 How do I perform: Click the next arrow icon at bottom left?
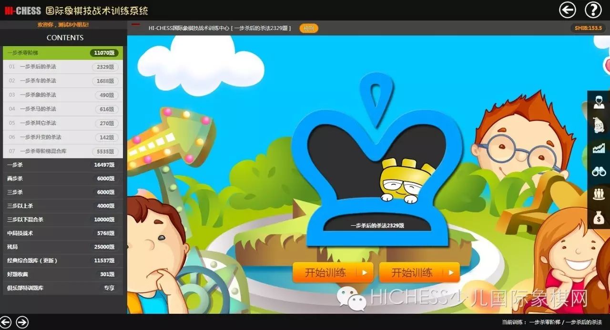click(x=22, y=322)
